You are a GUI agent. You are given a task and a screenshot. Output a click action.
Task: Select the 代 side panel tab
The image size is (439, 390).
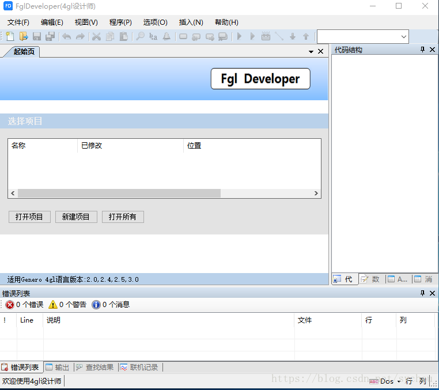coord(345,279)
